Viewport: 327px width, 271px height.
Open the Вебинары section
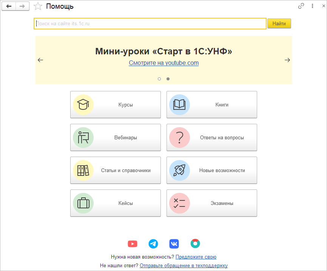[x=116, y=137]
